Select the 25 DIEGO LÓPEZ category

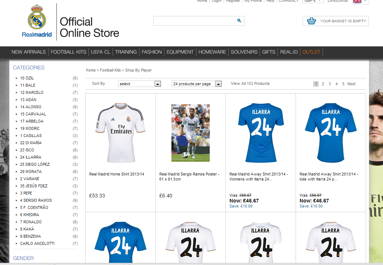point(35,164)
